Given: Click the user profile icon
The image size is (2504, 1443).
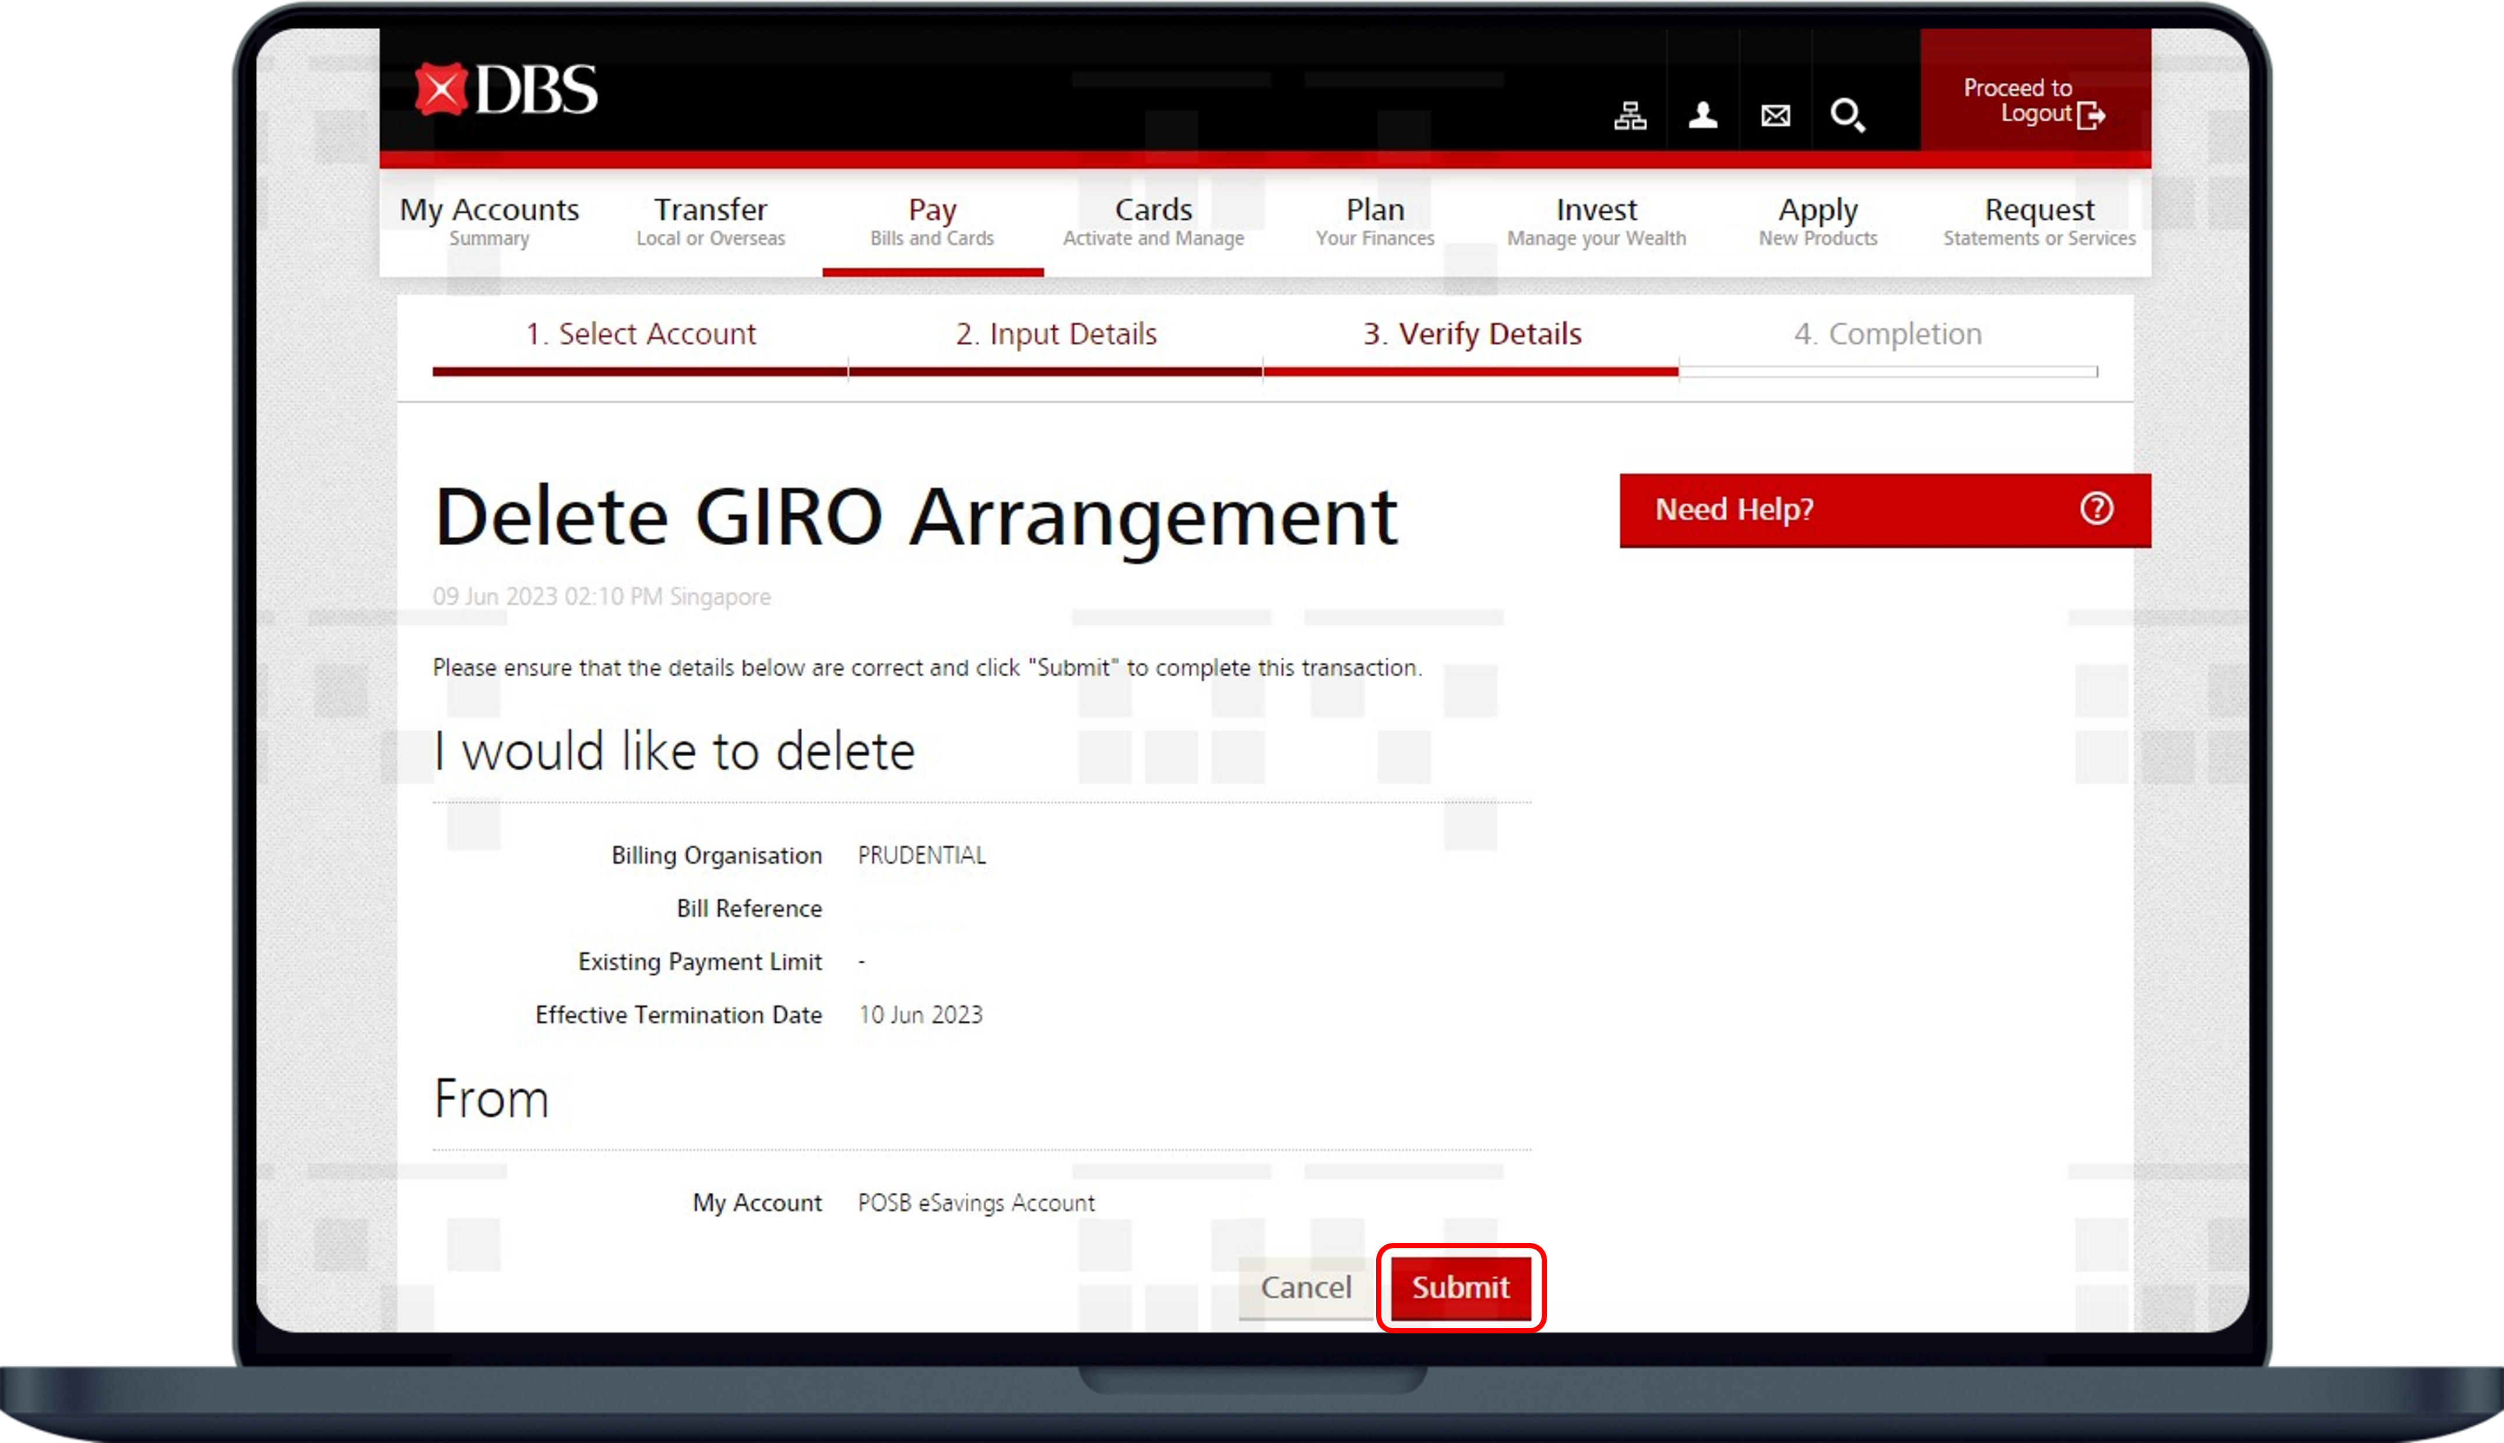Looking at the screenshot, I should coord(1703,116).
